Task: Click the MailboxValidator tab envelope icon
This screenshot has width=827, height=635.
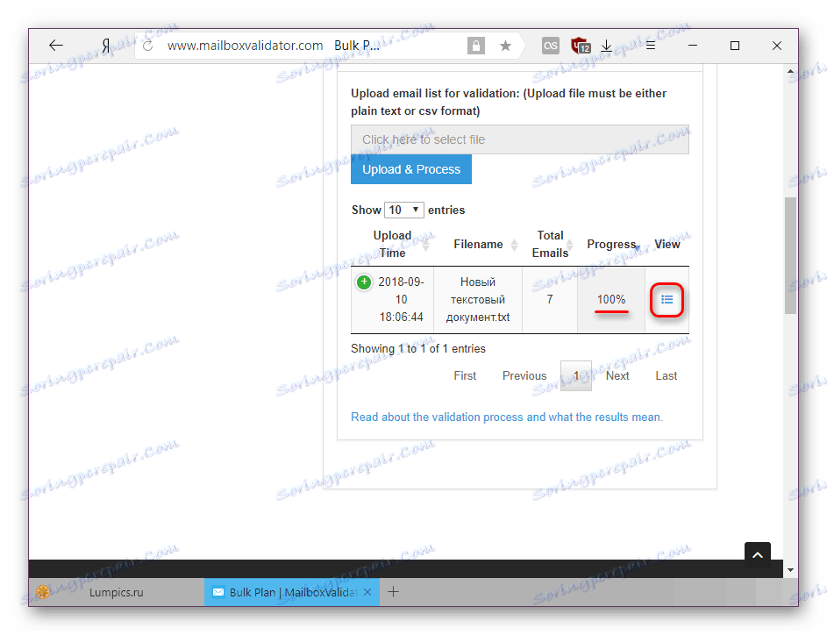Action: [x=217, y=592]
